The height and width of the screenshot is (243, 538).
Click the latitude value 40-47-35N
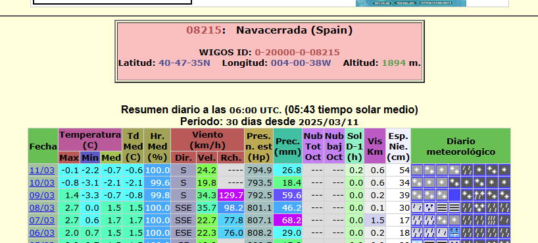(x=185, y=63)
